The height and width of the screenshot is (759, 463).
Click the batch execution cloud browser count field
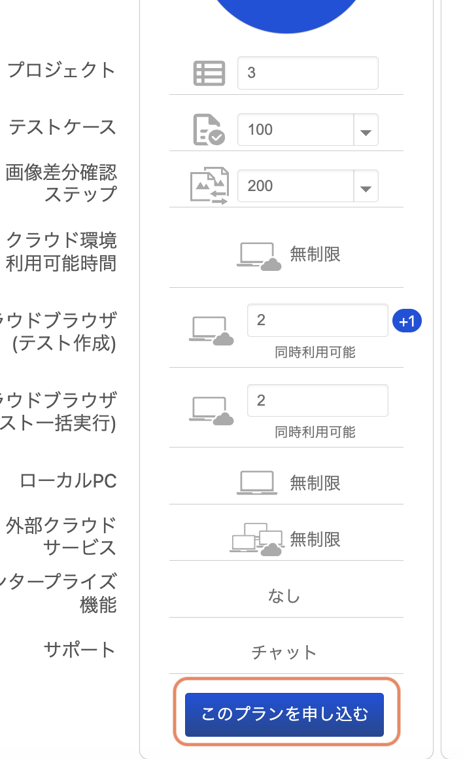click(317, 400)
